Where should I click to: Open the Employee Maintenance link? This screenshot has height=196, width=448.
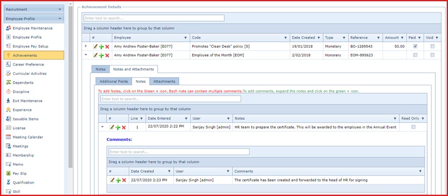[32, 28]
